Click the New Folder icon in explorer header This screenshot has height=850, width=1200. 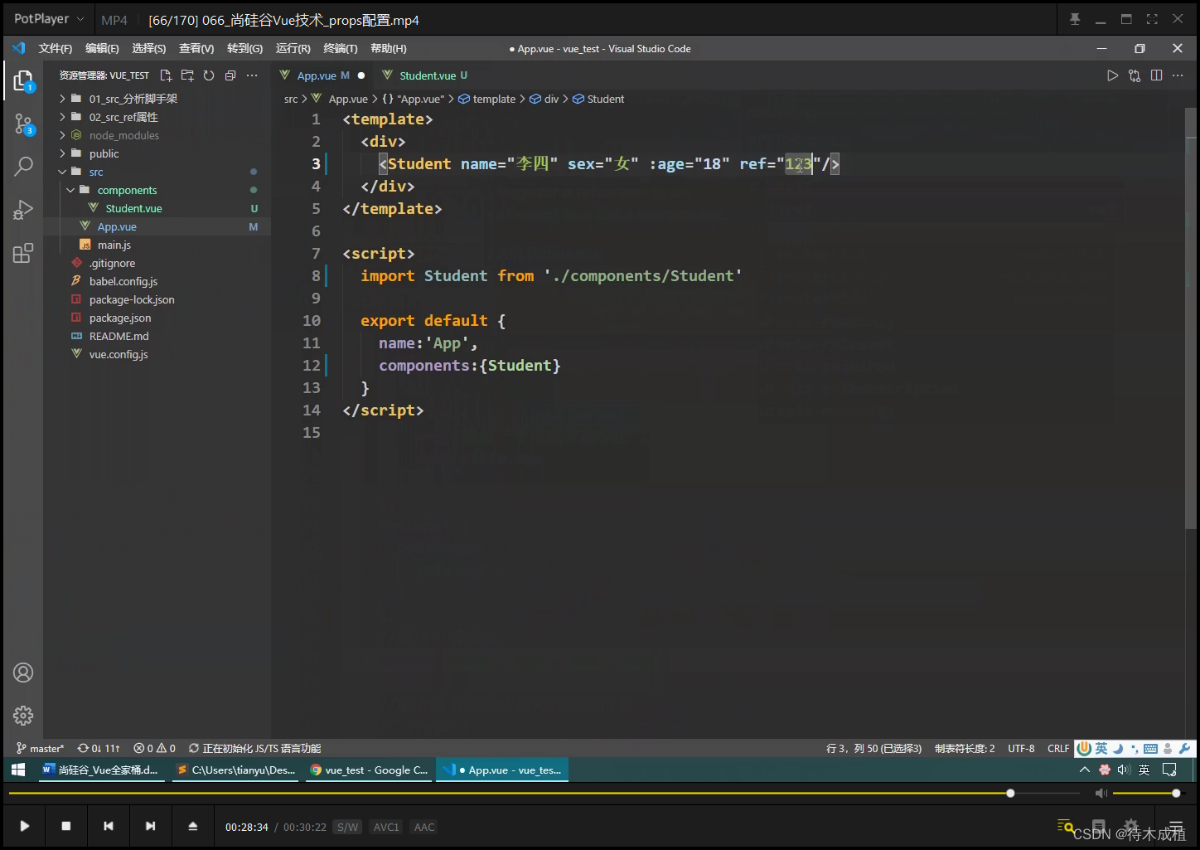[x=187, y=75]
